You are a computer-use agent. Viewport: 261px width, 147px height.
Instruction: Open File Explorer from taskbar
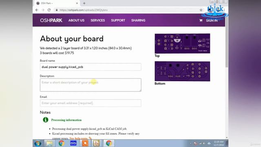(x=49, y=143)
